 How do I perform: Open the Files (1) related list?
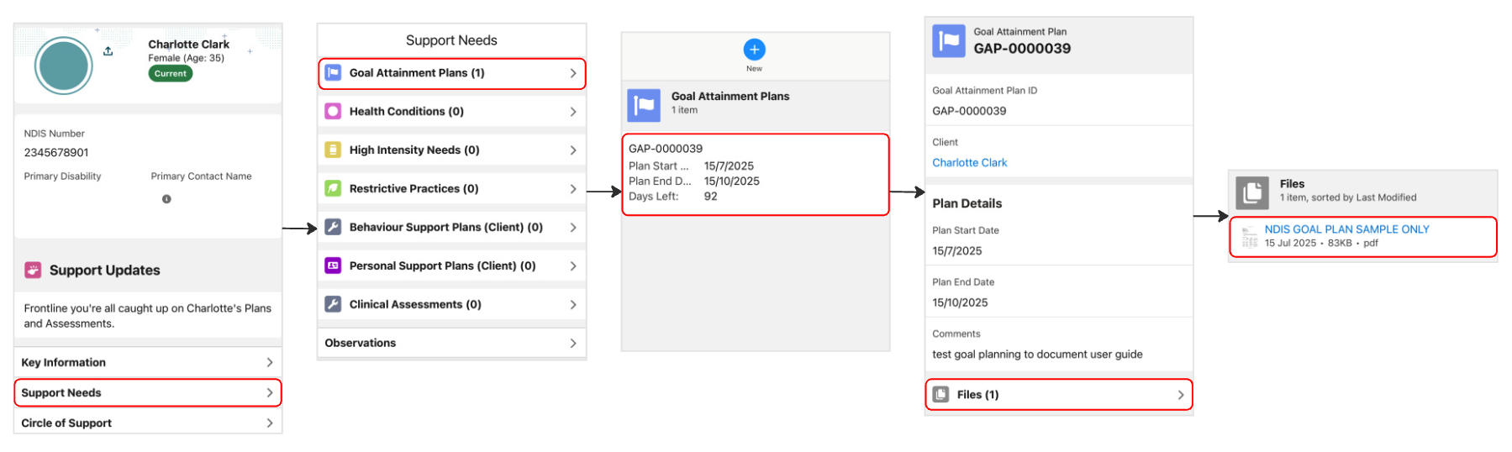coord(1058,395)
